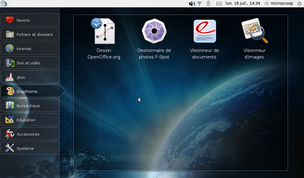The height and width of the screenshot is (178, 304).
Task: Click the "Gestionnaire de photos F-Spot" label
Action: point(154,54)
